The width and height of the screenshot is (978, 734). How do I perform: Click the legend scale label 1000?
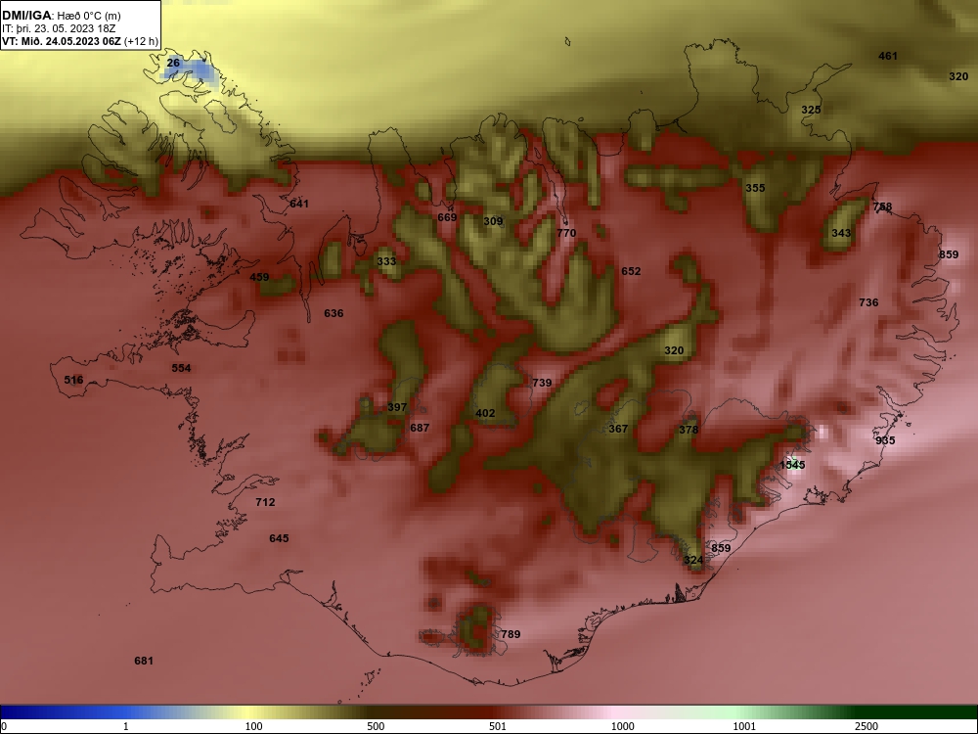tap(622, 726)
